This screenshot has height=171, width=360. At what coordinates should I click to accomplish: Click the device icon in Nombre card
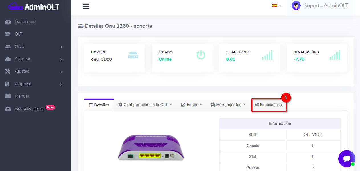pos(133,55)
